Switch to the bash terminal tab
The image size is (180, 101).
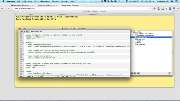pyautogui.click(x=31, y=14)
